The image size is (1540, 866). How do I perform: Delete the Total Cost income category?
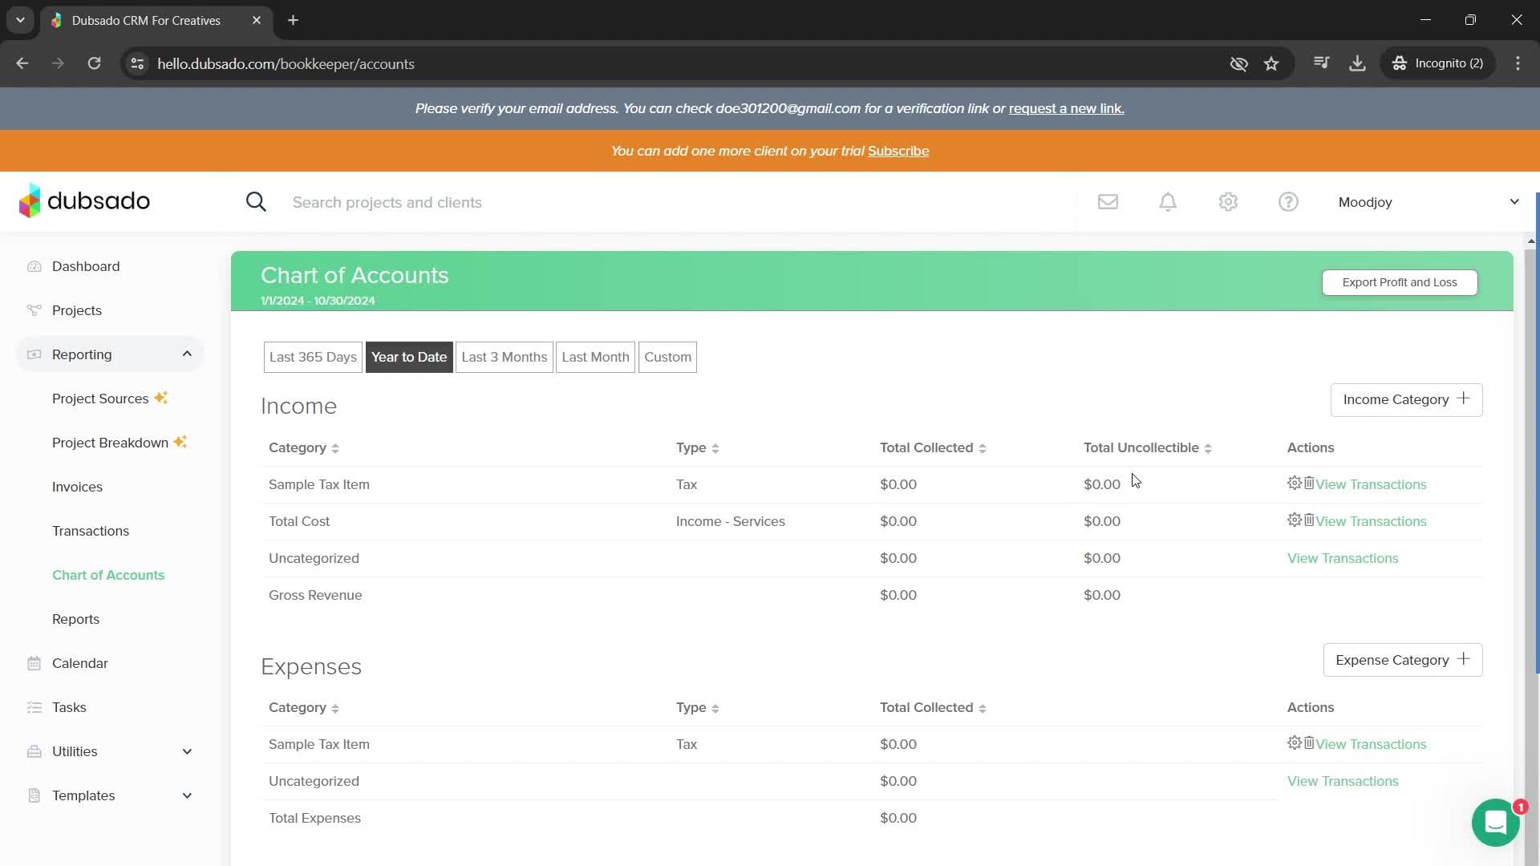[x=1309, y=520]
